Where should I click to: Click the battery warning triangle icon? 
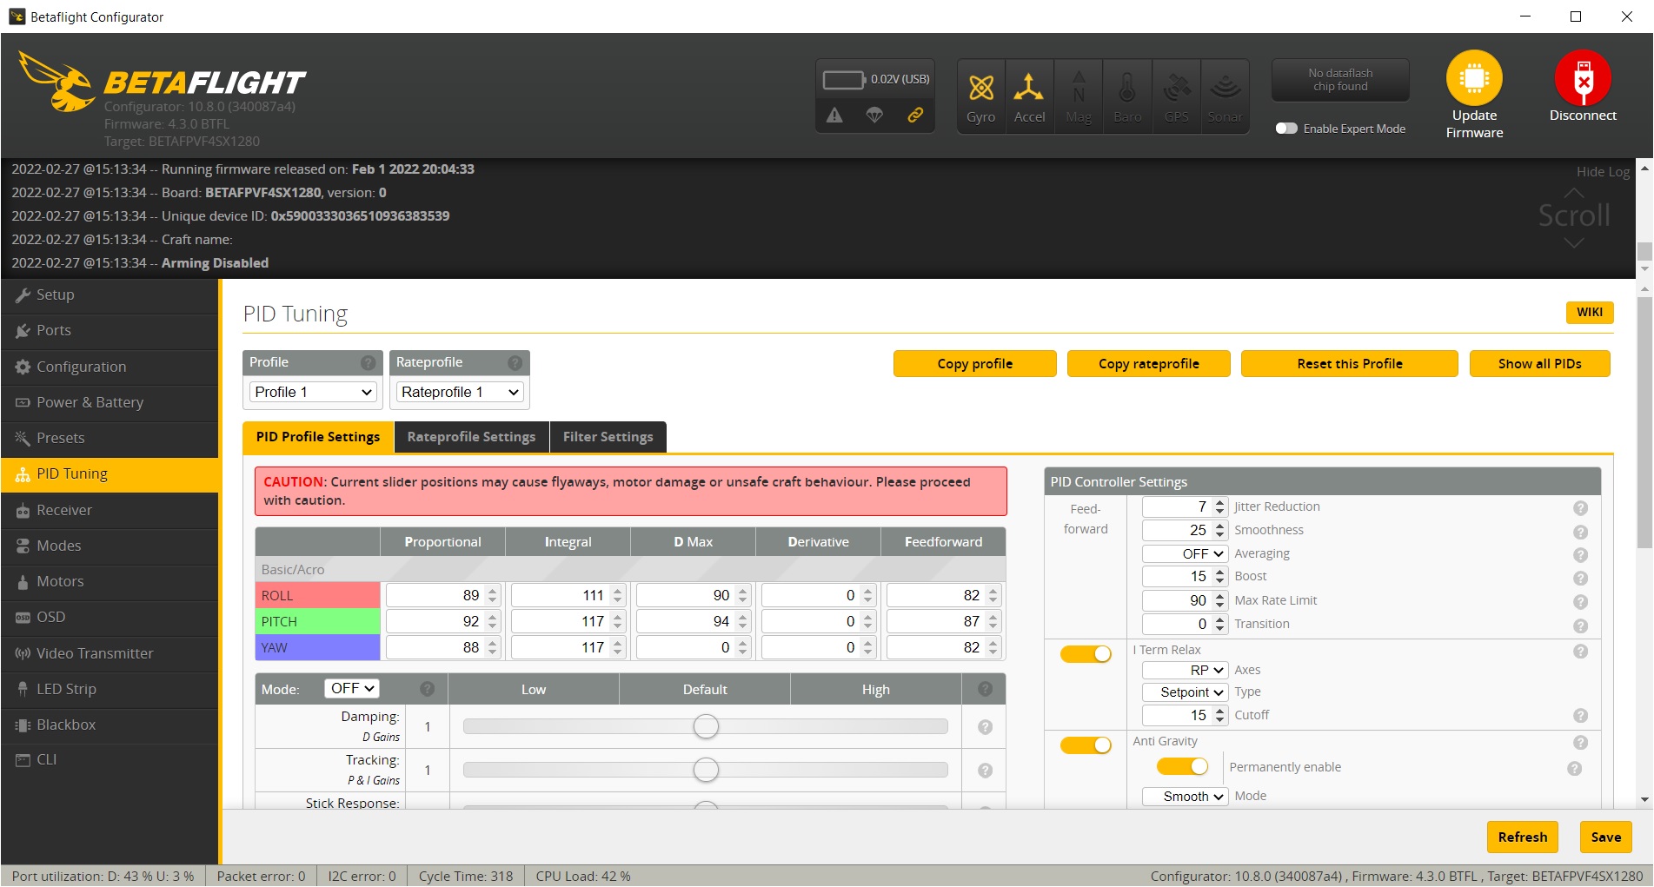pos(834,115)
